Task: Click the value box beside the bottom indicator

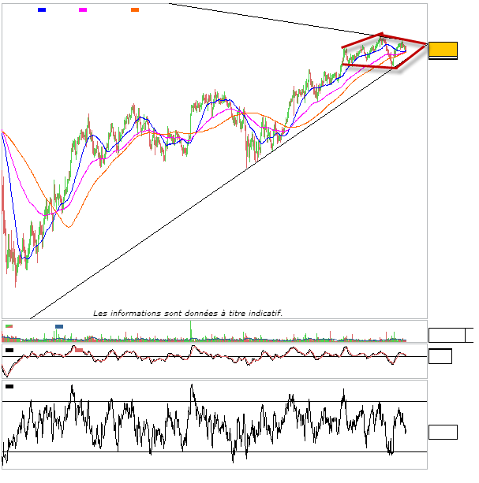Action: pyautogui.click(x=443, y=432)
